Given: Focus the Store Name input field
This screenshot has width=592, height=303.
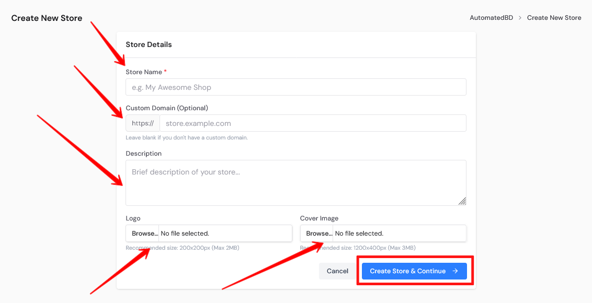Looking at the screenshot, I should (x=295, y=87).
